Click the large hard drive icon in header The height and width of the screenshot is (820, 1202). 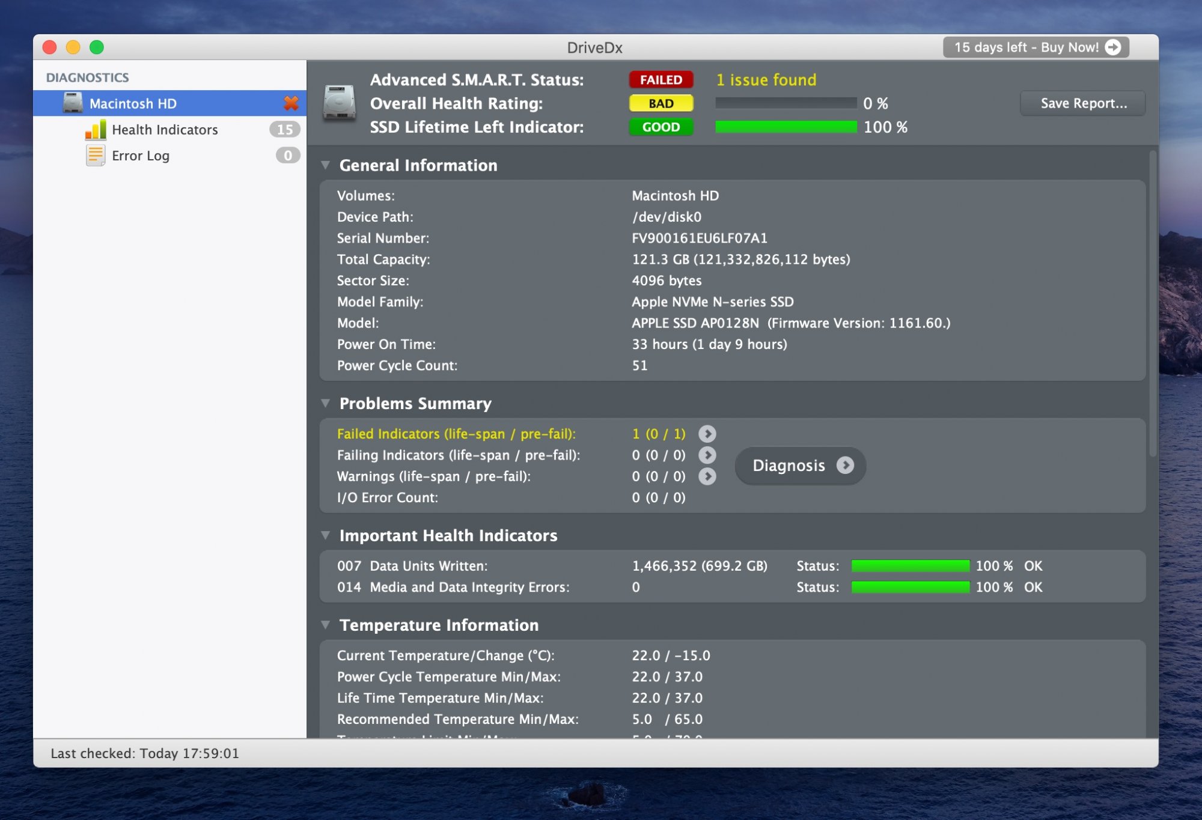(339, 103)
